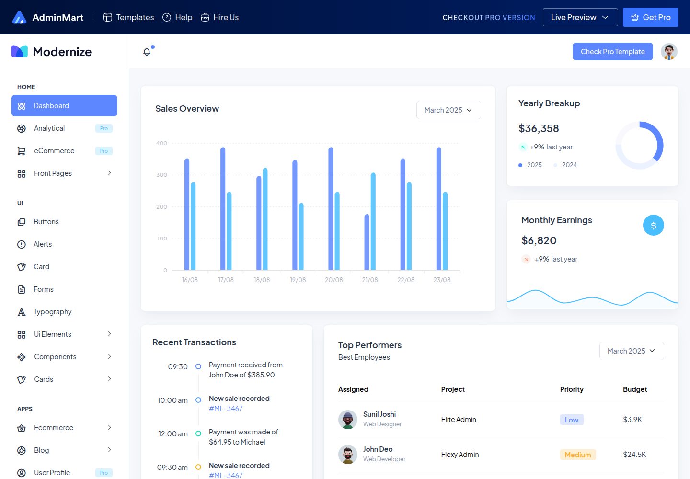
Task: Click the Ui Elements grid icon
Action: point(22,334)
